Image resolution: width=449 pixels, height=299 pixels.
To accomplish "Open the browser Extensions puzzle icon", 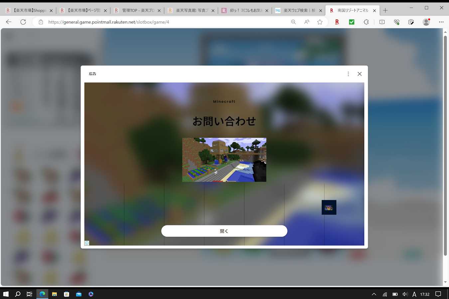I will 366,22.
